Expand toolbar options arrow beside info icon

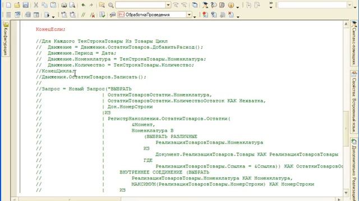pos(238,7)
